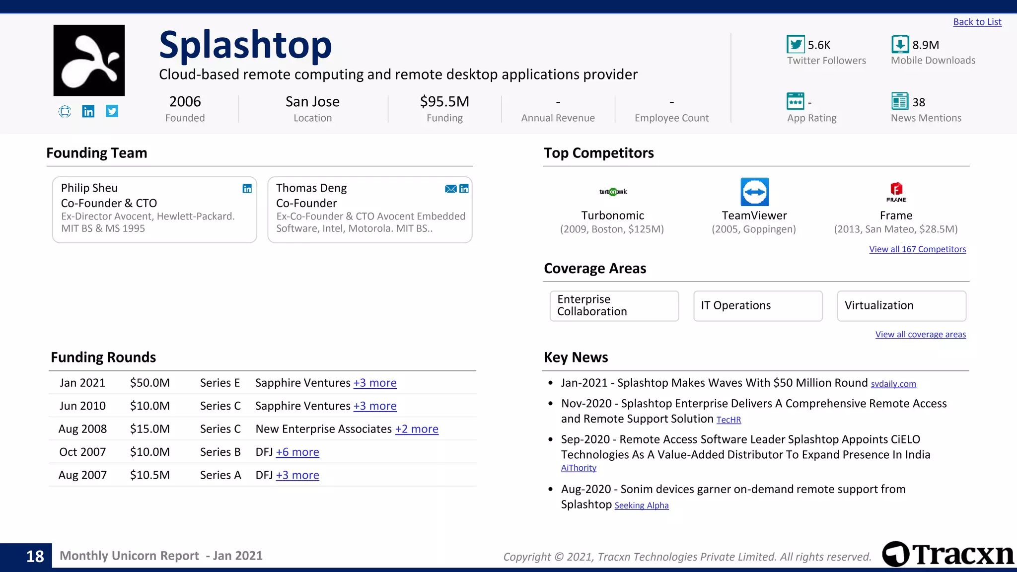
Task: Click the Turbonomic competitor name
Action: click(x=613, y=215)
